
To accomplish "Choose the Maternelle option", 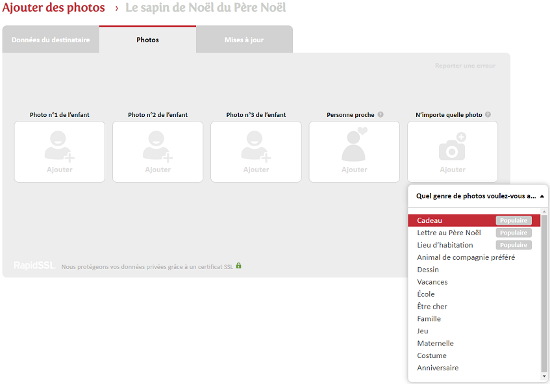I will (x=474, y=343).
